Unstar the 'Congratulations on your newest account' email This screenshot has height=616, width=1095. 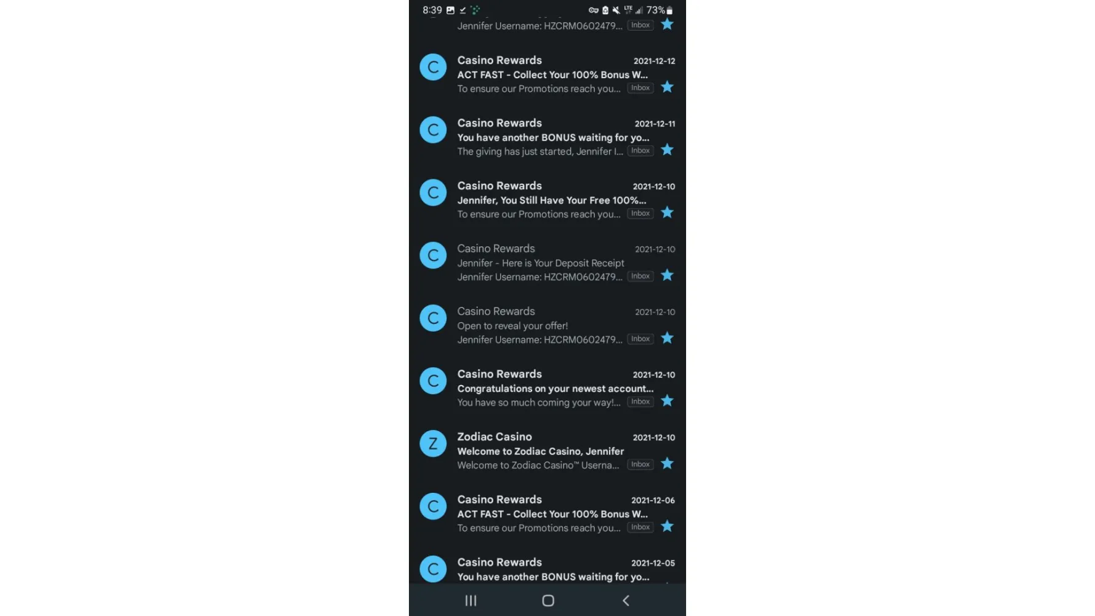[667, 401]
